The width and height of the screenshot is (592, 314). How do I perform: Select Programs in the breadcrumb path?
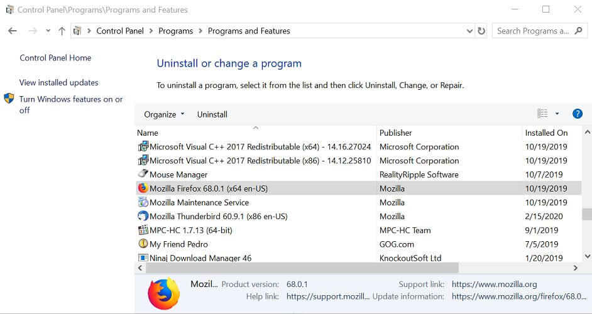tap(175, 31)
